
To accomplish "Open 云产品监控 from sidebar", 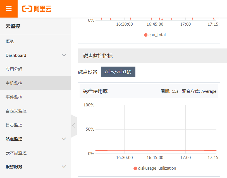I will 16,153.
